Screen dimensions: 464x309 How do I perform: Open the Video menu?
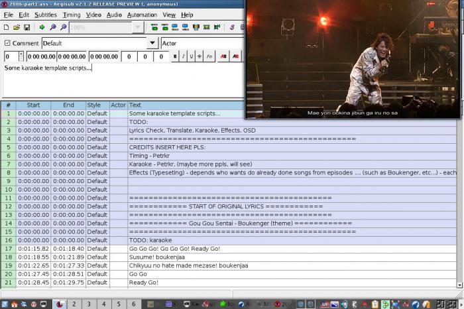pos(93,15)
